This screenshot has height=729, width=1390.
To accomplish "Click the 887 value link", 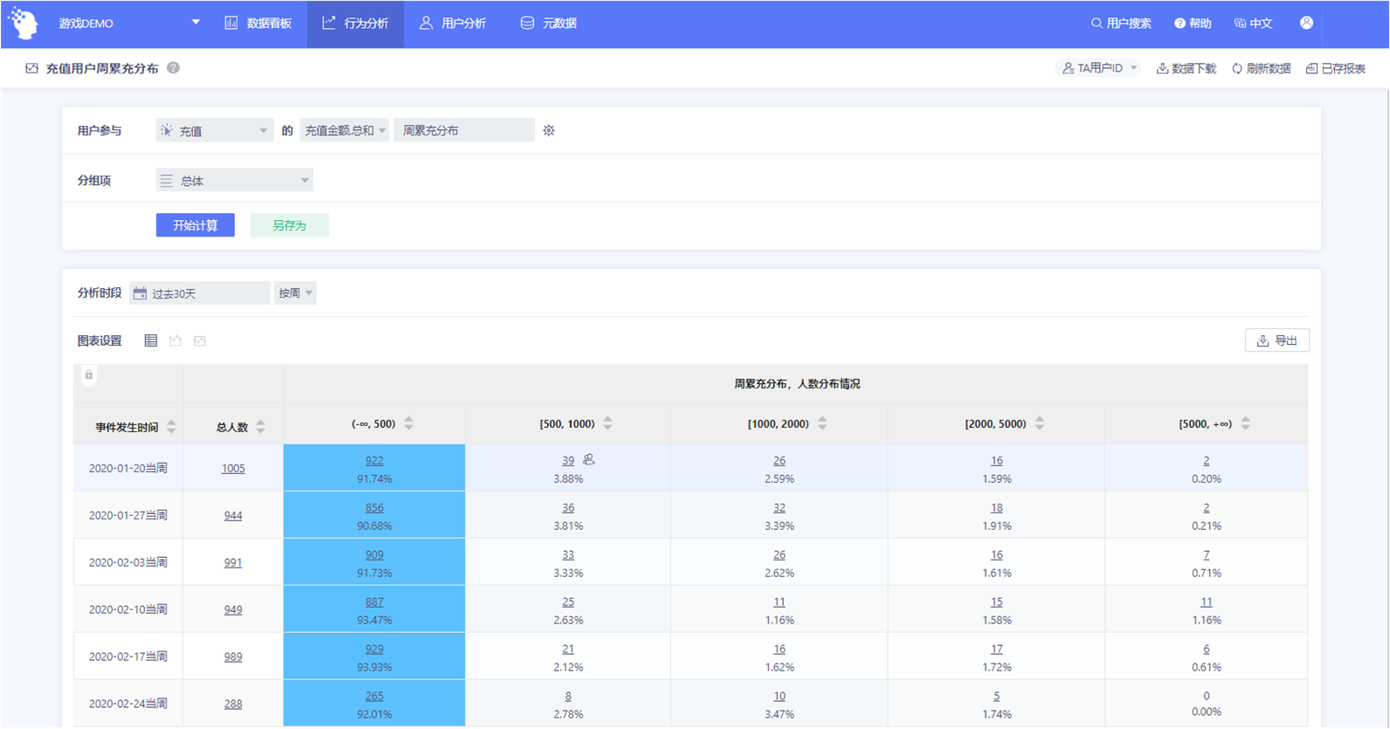I will [x=374, y=602].
